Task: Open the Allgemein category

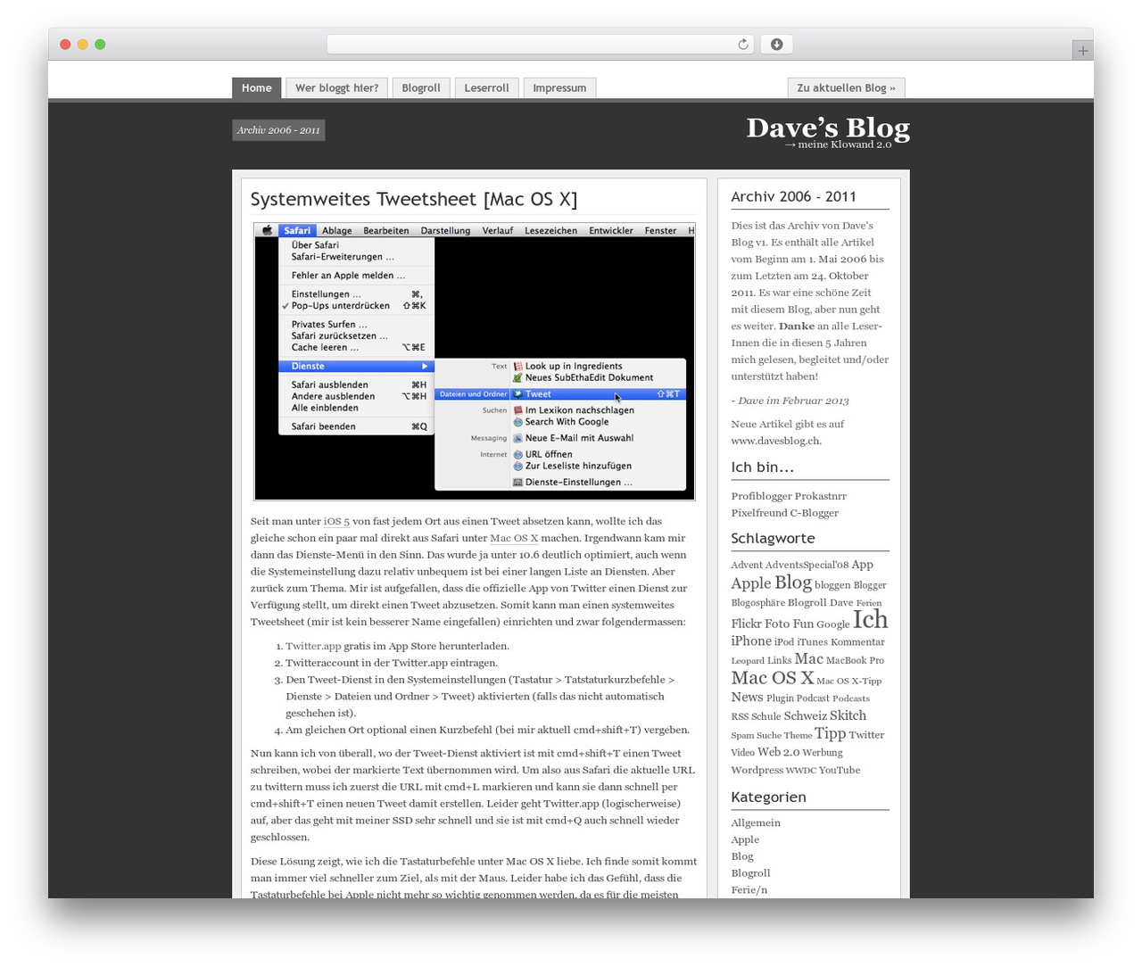Action: click(756, 822)
